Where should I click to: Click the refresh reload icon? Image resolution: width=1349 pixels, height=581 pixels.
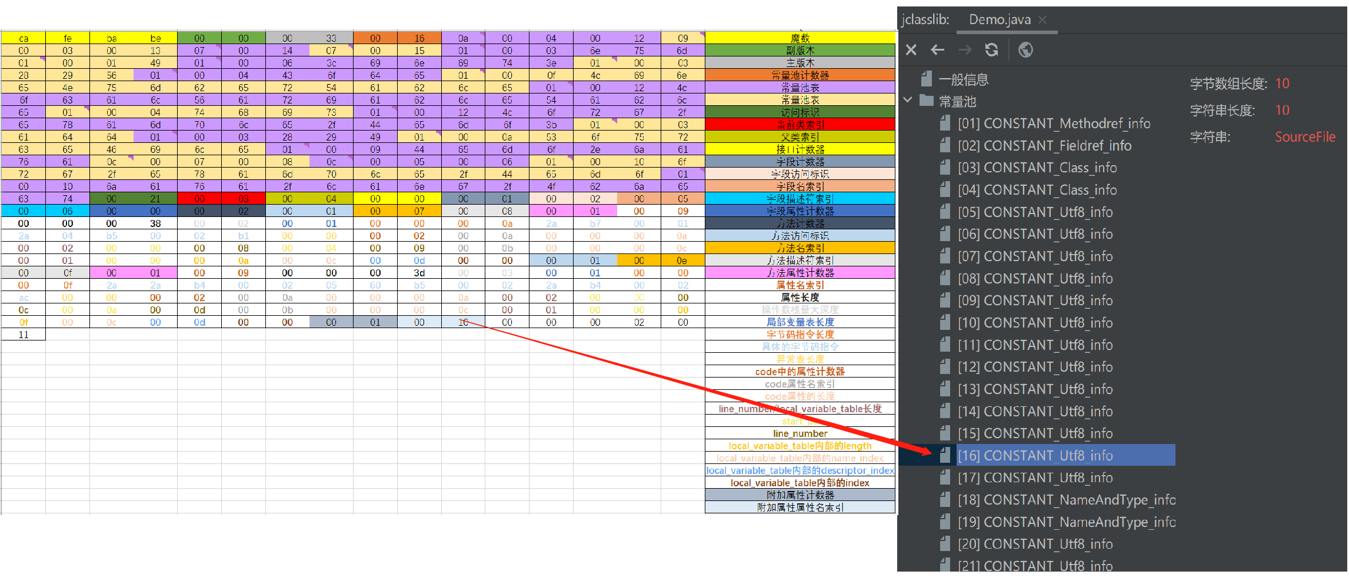(992, 50)
